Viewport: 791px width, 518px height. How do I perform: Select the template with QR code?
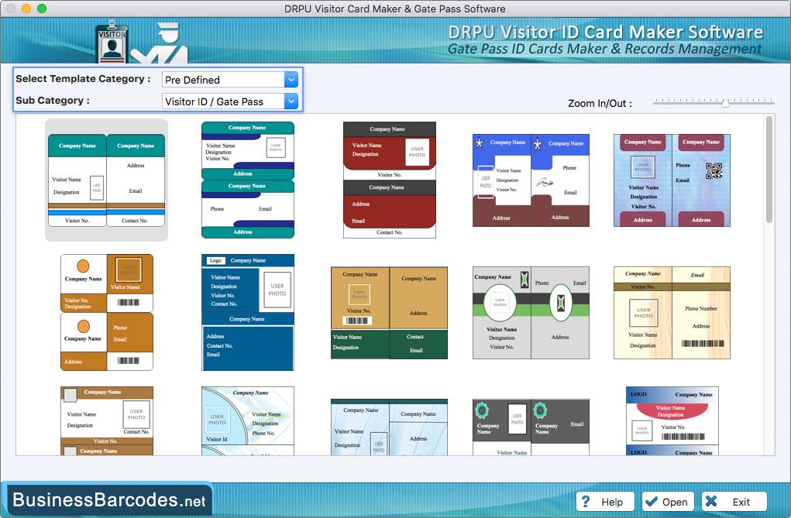672,180
